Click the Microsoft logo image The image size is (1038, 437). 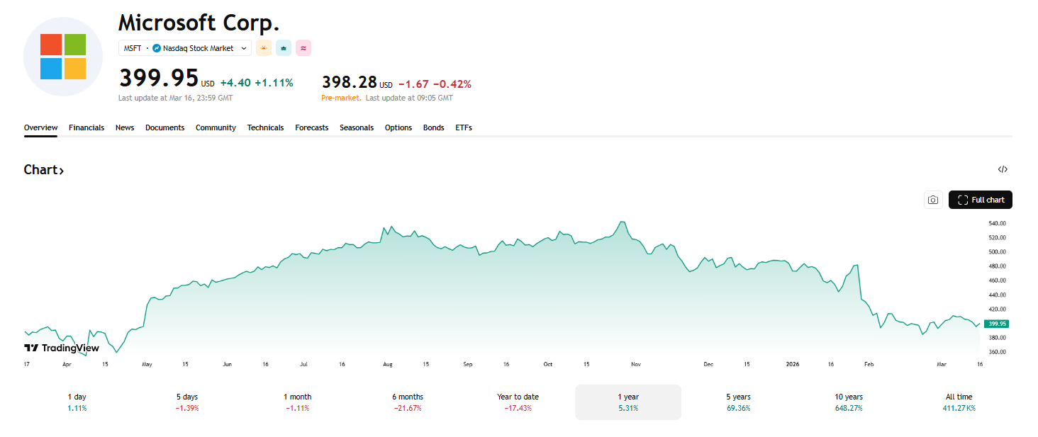click(63, 57)
